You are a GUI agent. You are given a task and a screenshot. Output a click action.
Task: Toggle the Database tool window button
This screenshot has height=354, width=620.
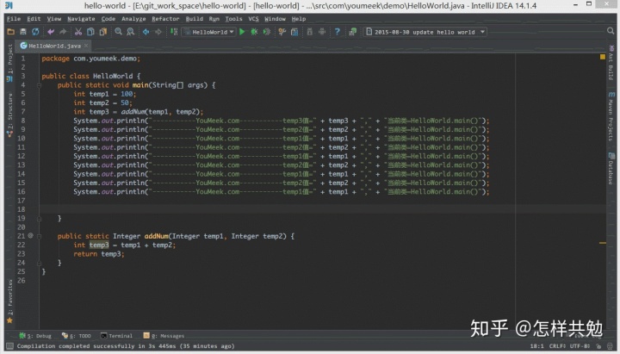click(611, 169)
